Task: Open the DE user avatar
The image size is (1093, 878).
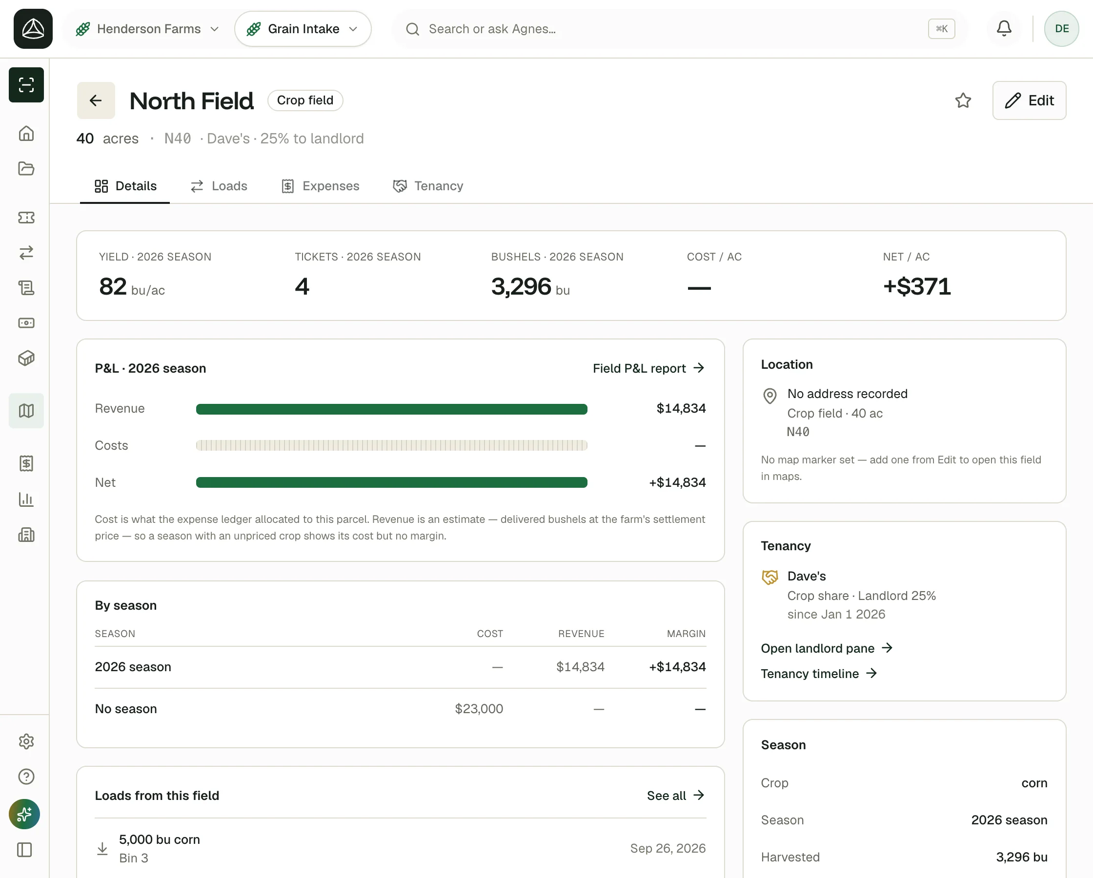Action: pyautogui.click(x=1062, y=29)
